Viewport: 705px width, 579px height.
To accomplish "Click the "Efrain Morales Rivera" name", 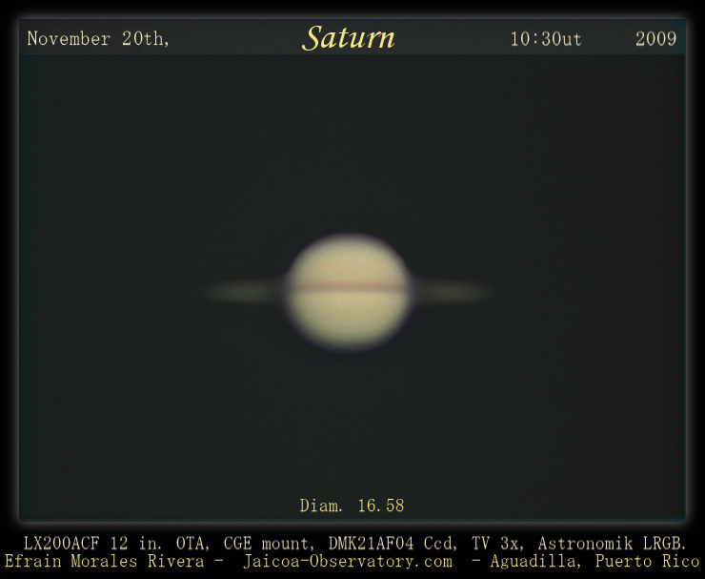I will click(104, 562).
